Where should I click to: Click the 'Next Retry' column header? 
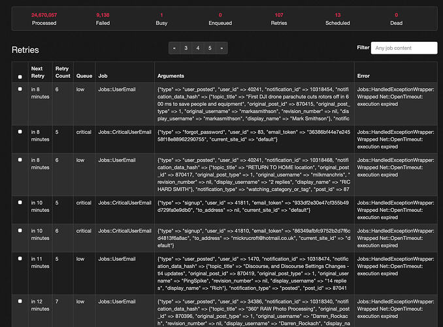point(38,72)
